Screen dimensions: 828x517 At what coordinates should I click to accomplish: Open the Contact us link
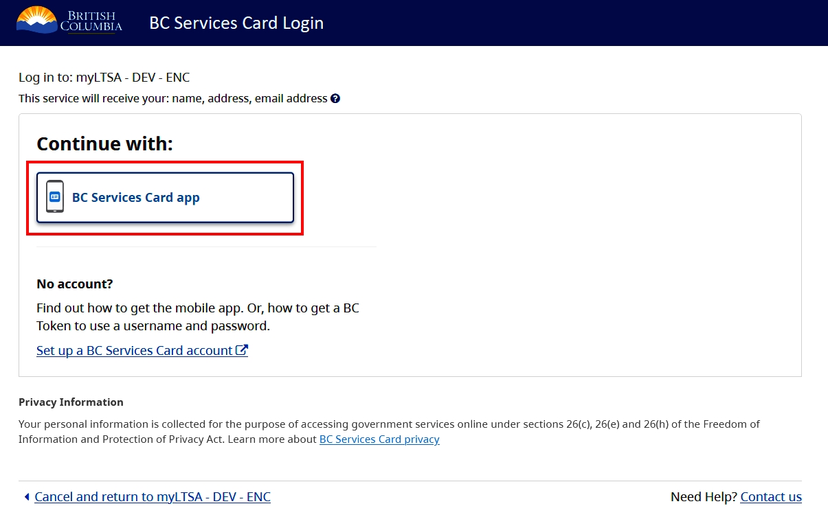771,496
